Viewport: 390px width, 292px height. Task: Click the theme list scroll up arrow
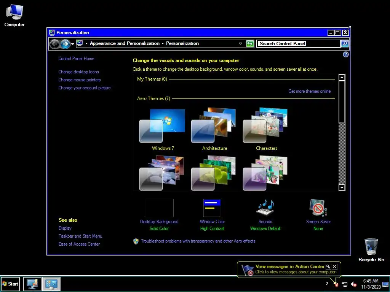[x=342, y=78]
